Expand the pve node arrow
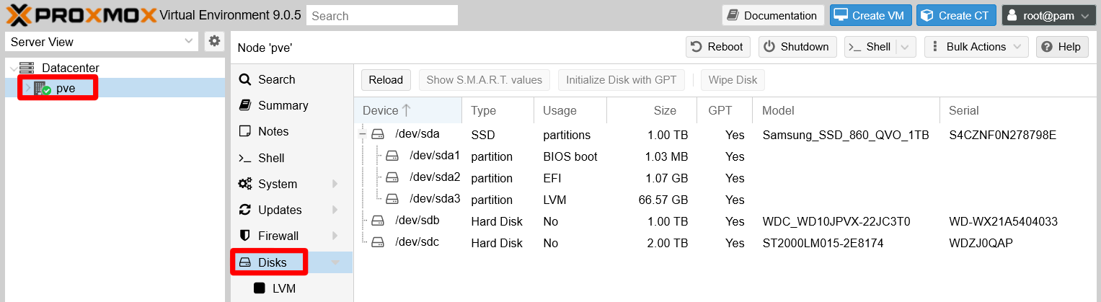 27,89
